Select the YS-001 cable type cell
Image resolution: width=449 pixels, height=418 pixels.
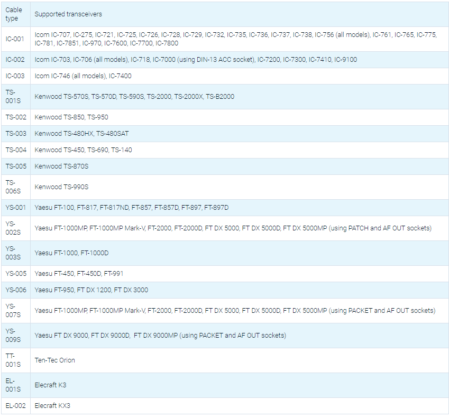(16, 208)
